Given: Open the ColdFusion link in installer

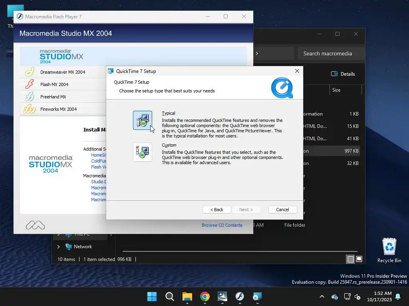Looking at the screenshot, I should click(x=98, y=161).
